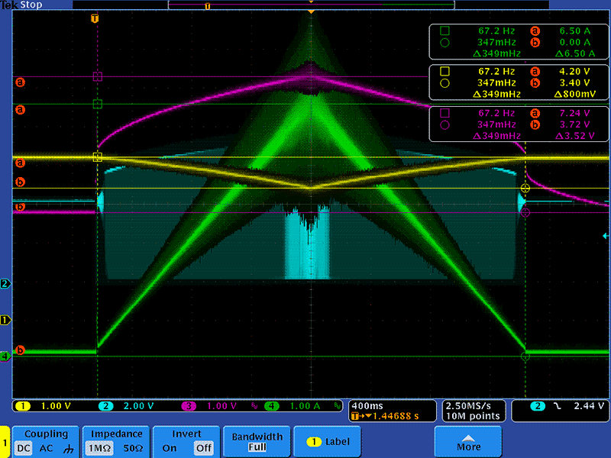This screenshot has height=458, width=611.
Task: Select ground coupling symbol
Action: coord(69,449)
